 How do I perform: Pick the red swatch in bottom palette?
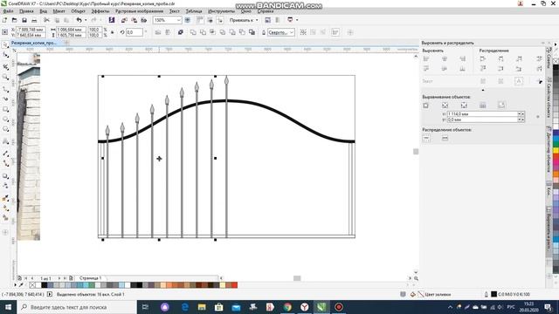click(x=234, y=285)
